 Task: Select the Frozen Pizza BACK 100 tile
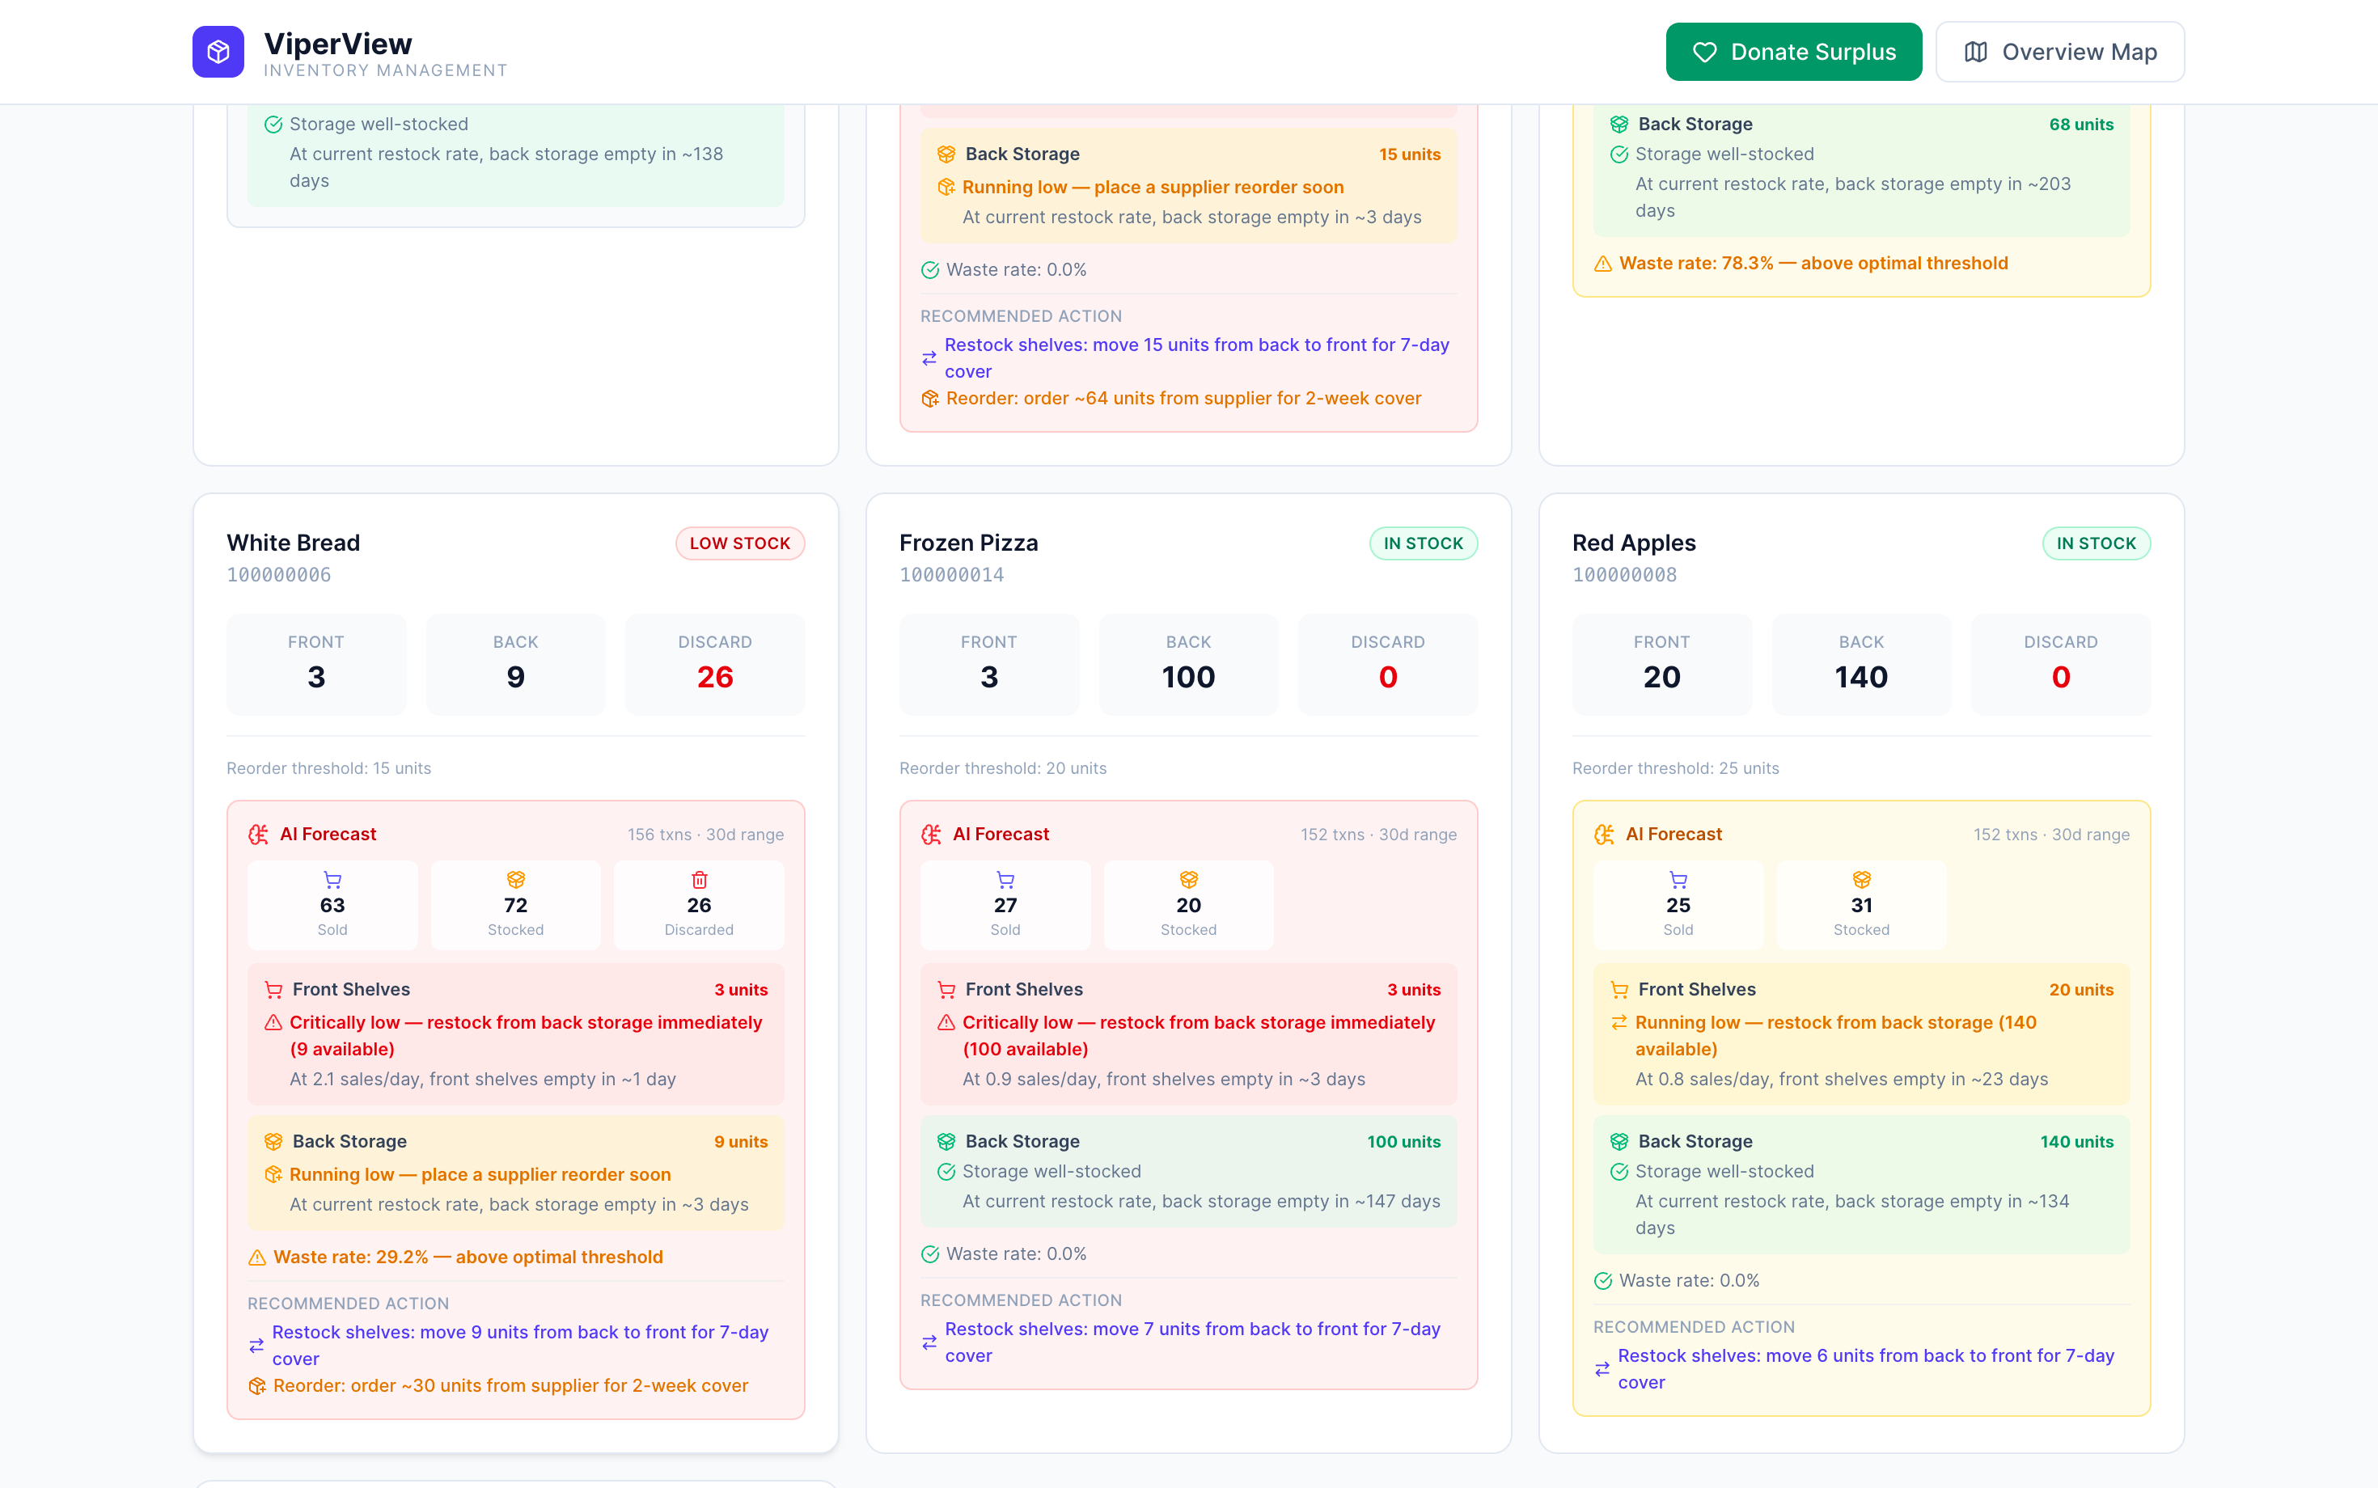point(1188,663)
